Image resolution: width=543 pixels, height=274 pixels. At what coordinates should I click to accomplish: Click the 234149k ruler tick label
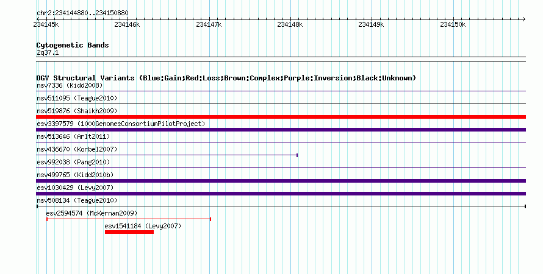pos(371,24)
